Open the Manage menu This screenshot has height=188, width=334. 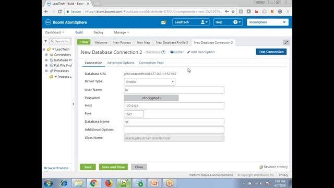click(x=122, y=32)
